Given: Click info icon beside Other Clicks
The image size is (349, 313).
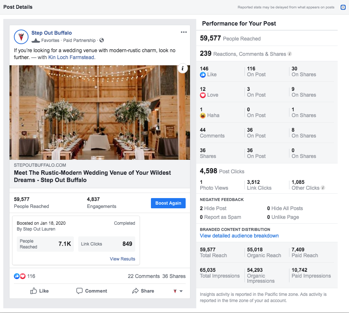Looking at the screenshot, I should click(x=323, y=188).
